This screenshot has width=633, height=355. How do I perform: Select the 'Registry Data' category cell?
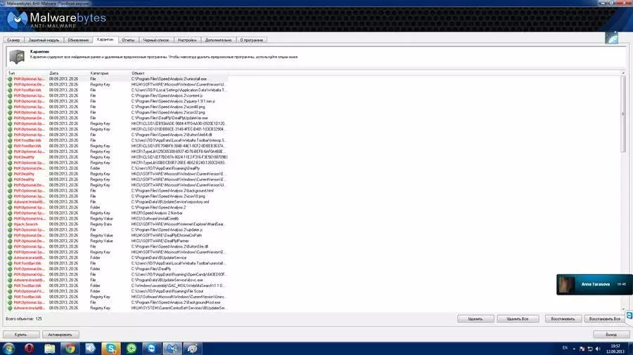click(x=101, y=225)
